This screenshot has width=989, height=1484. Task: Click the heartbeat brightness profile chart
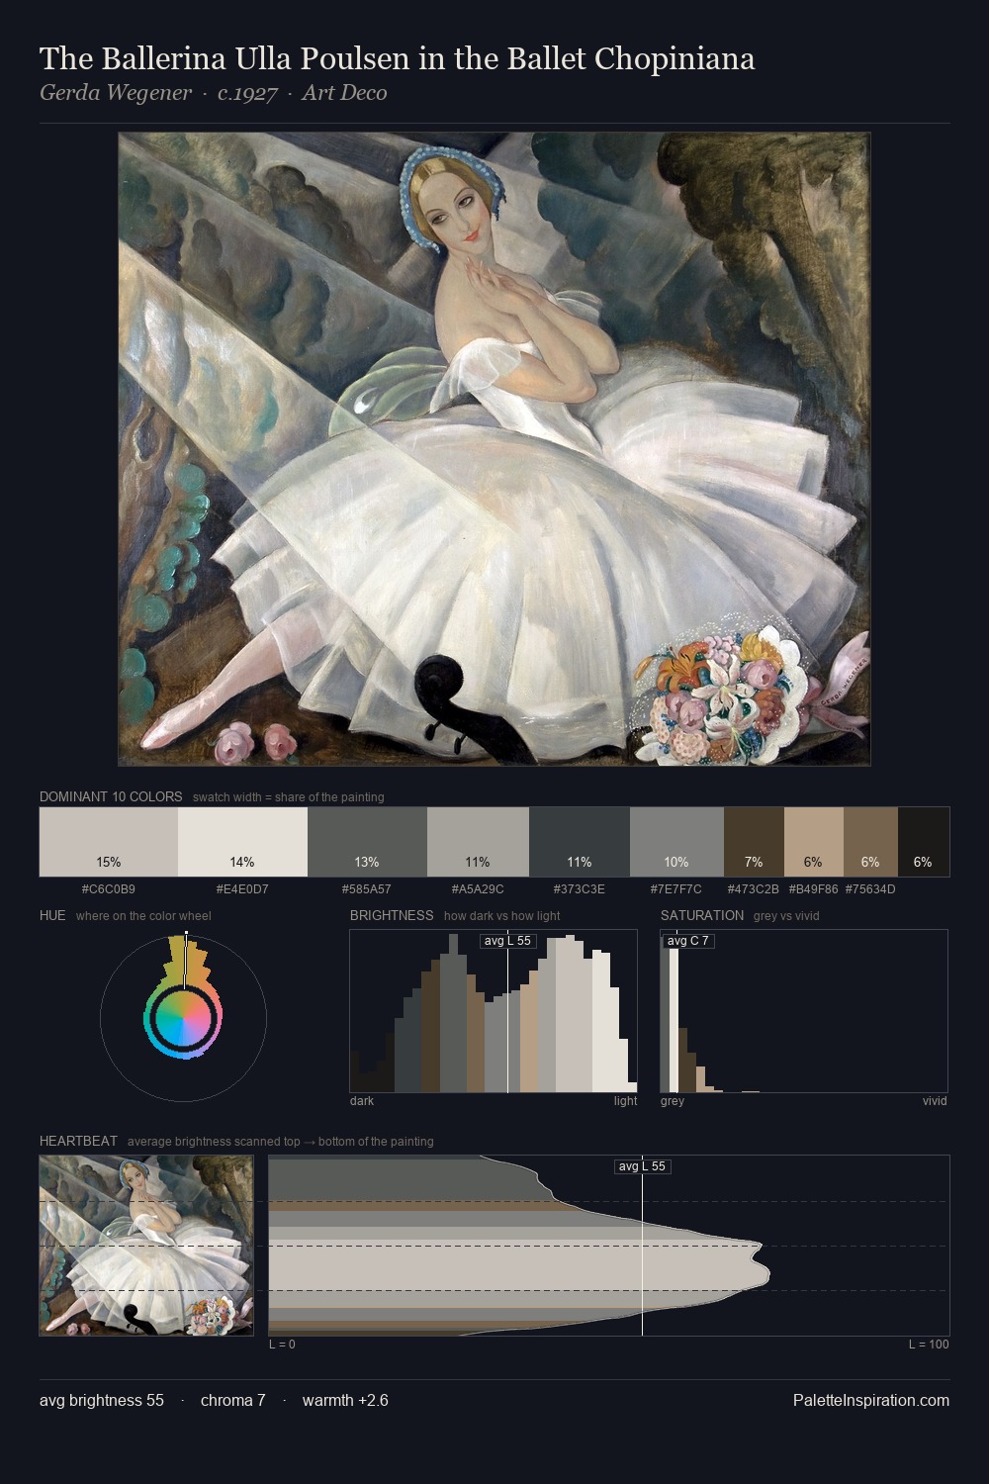[609, 1246]
